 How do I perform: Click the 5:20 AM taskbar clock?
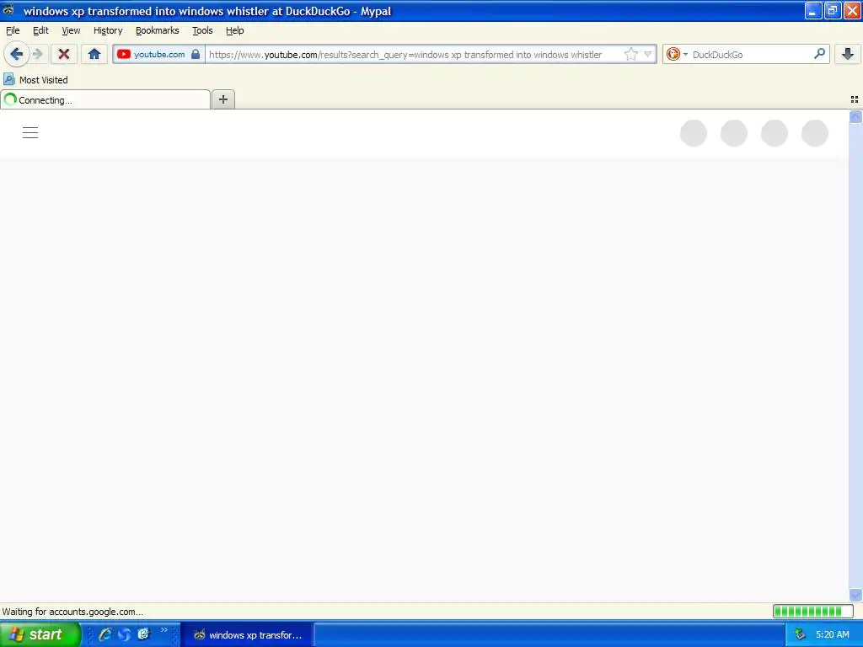click(832, 634)
